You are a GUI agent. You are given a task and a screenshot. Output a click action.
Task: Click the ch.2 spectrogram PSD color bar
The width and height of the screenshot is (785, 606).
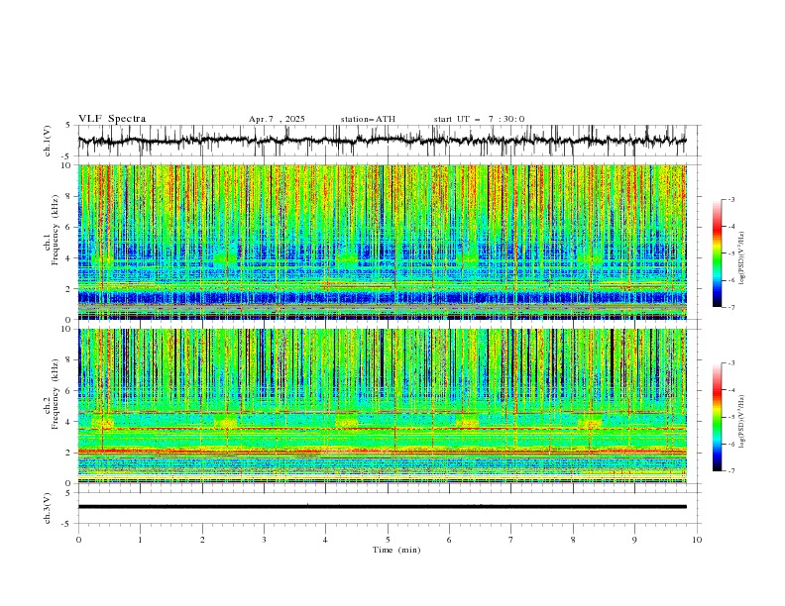pos(717,417)
